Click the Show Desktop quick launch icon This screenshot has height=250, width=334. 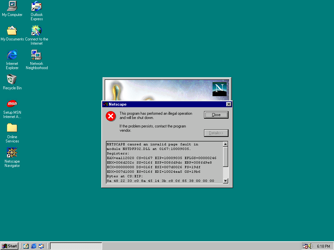pos(26,246)
